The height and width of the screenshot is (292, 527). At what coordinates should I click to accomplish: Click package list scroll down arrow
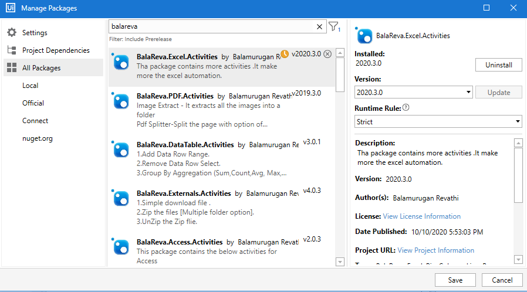tap(340, 262)
